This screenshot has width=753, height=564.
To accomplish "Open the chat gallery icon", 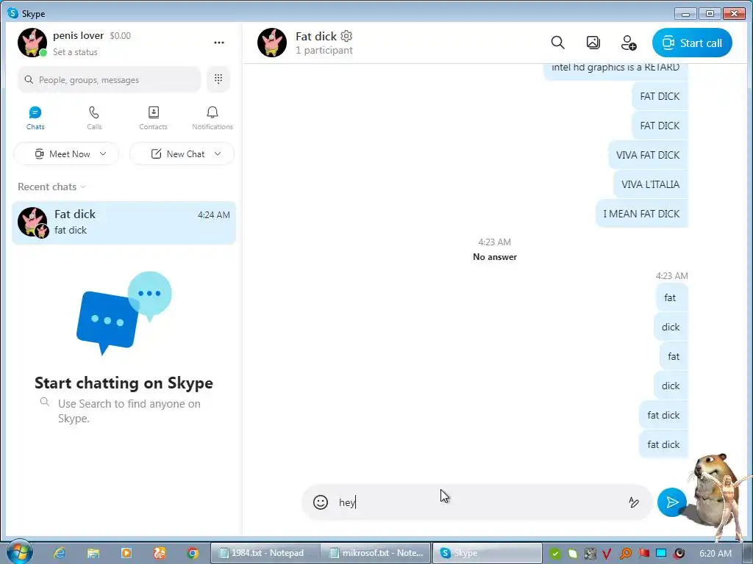I will [593, 43].
